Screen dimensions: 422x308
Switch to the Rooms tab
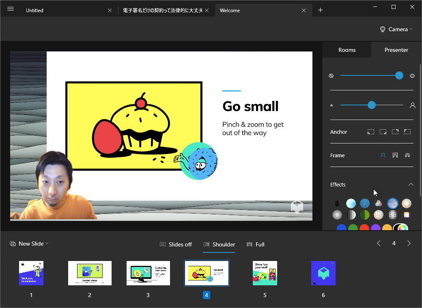[x=347, y=49]
